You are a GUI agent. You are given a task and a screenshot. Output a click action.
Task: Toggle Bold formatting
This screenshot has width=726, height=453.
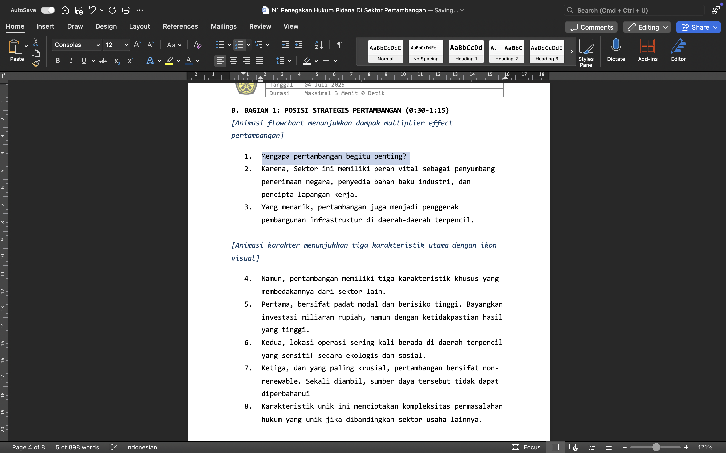(x=58, y=61)
